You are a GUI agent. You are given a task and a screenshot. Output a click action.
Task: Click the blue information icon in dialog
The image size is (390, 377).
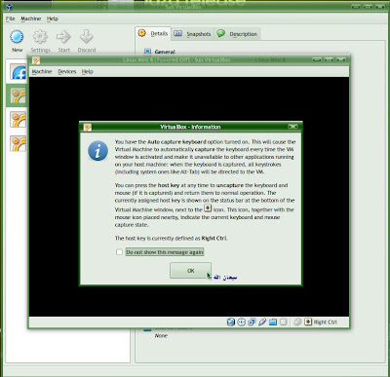click(x=97, y=151)
